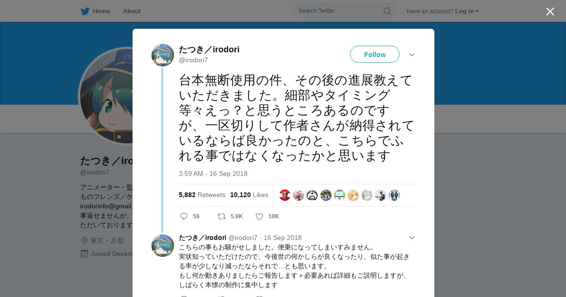
Task: Click the retweet icon showing 5.9K
Action: [x=221, y=216]
